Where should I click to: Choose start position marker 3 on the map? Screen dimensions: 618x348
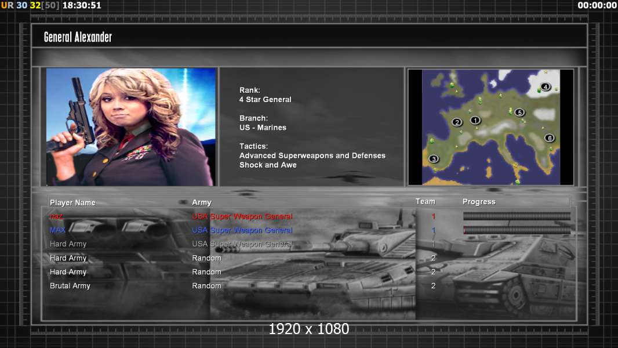click(434, 159)
